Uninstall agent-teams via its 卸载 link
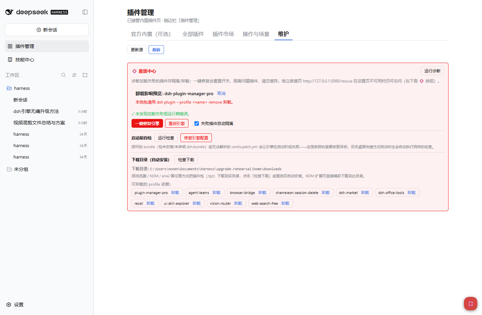 217,193
